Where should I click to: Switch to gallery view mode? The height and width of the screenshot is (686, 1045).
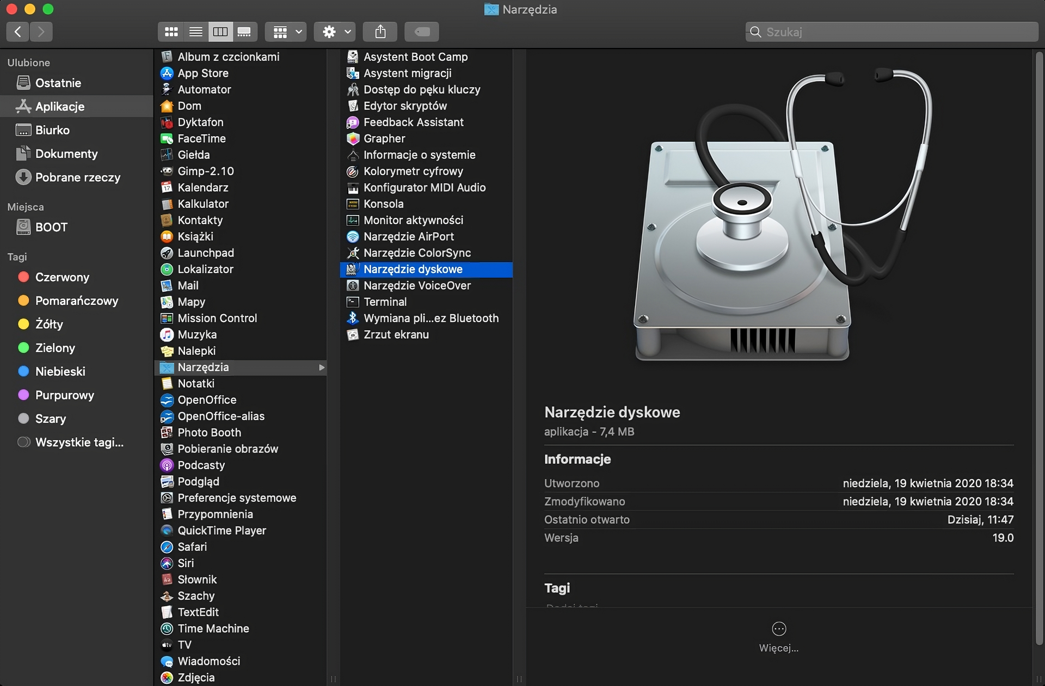pos(244,32)
